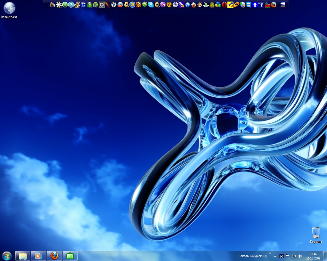Open TeamViewer from the top dock
Viewport: 327px width, 261px height.
click(249, 5)
